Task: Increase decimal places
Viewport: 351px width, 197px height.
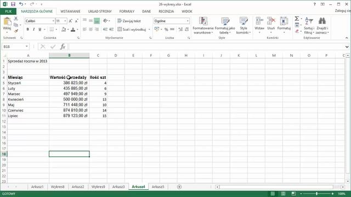Action: click(x=180, y=29)
